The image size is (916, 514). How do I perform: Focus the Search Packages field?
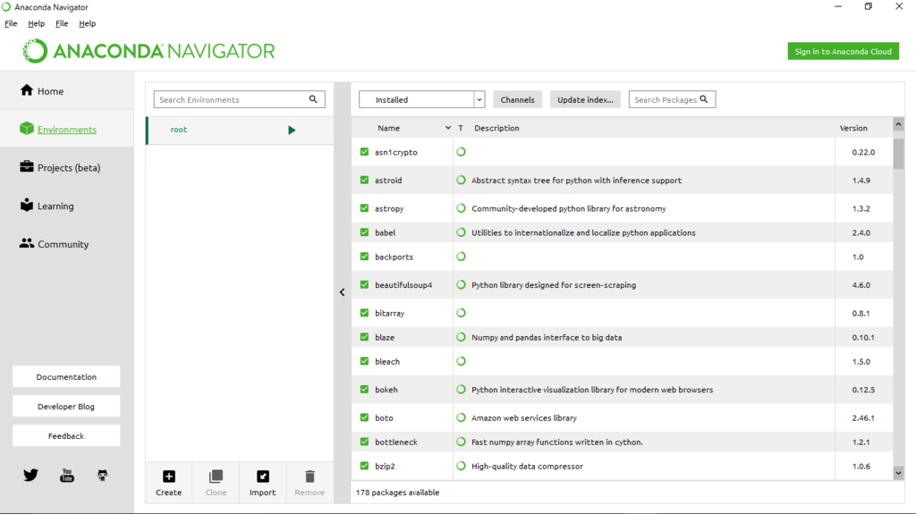click(672, 99)
